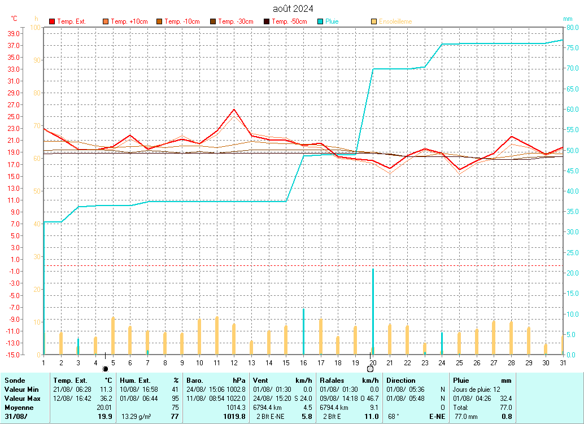Click the full moon phase icon
584x424 pixels.
point(371,369)
